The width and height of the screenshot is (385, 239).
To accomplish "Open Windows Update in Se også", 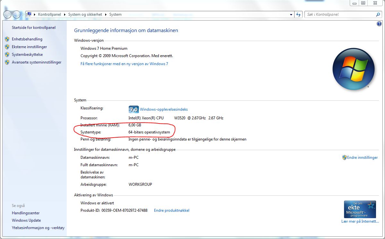I will pyautogui.click(x=26, y=220).
